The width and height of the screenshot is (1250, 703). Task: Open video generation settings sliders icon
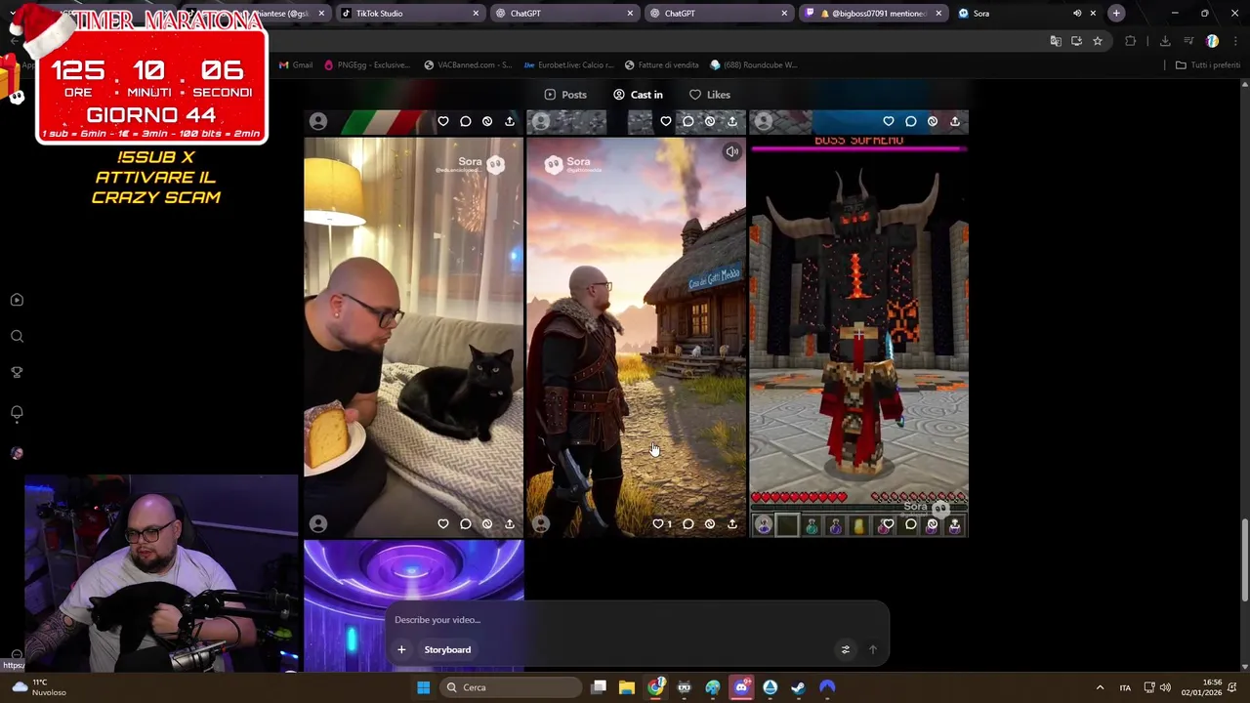pos(846,650)
